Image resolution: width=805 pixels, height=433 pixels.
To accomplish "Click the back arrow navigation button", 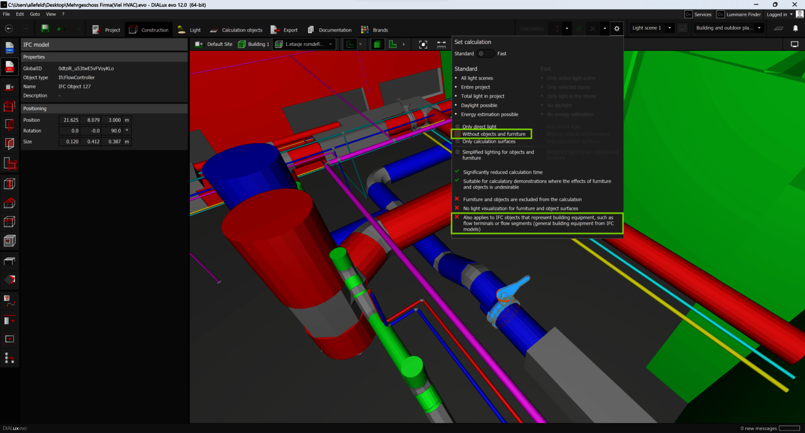I will pos(9,29).
